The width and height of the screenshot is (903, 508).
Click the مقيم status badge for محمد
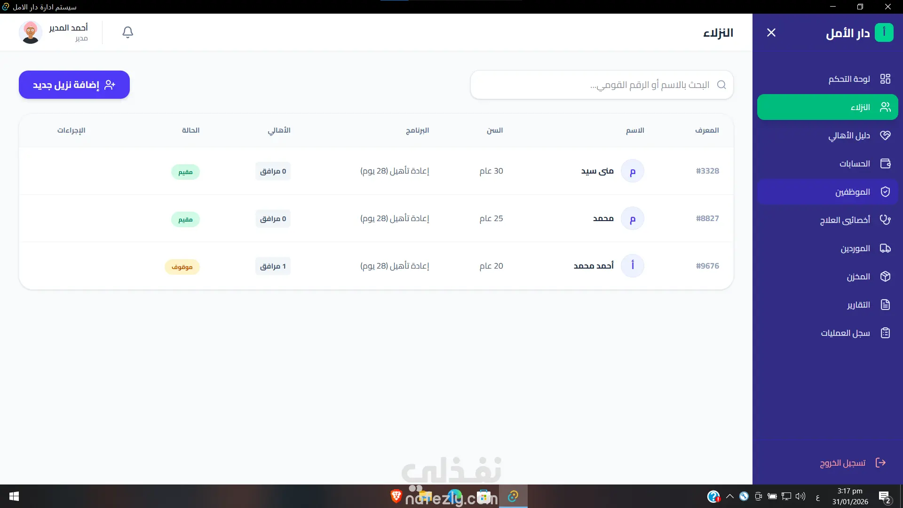[x=185, y=220]
